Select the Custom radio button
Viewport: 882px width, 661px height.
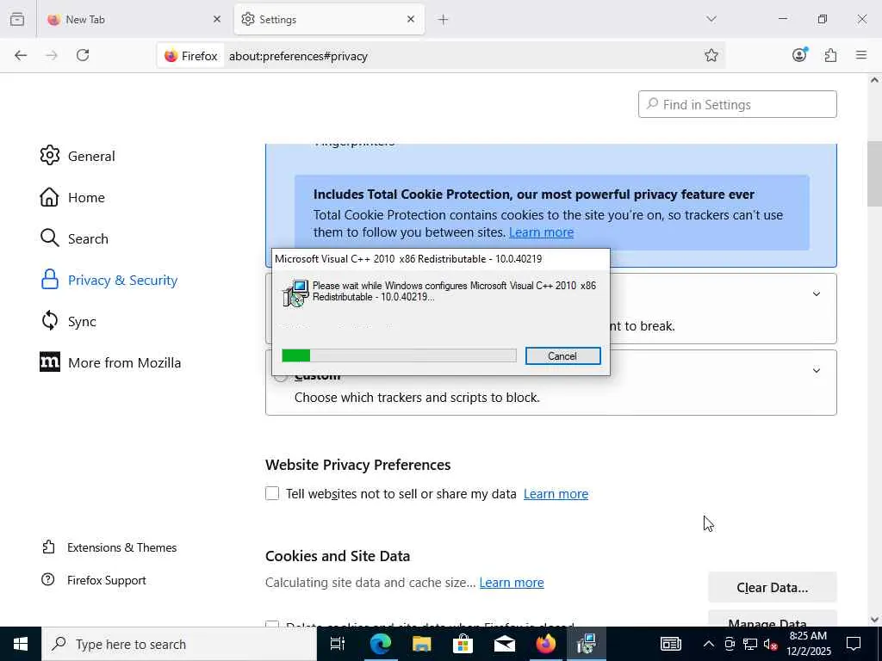click(280, 376)
